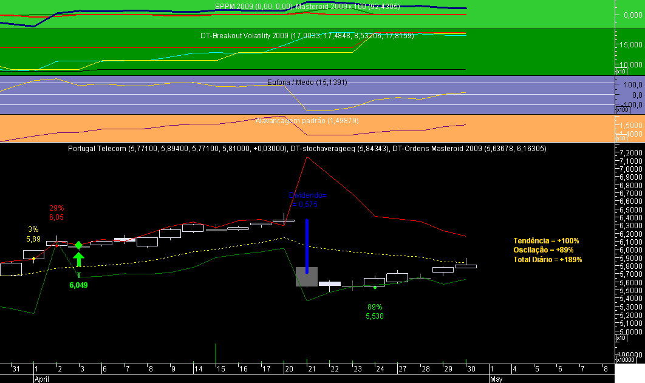The width and height of the screenshot is (645, 383).
Task: Click the yellow 3% label
Action: [33, 229]
